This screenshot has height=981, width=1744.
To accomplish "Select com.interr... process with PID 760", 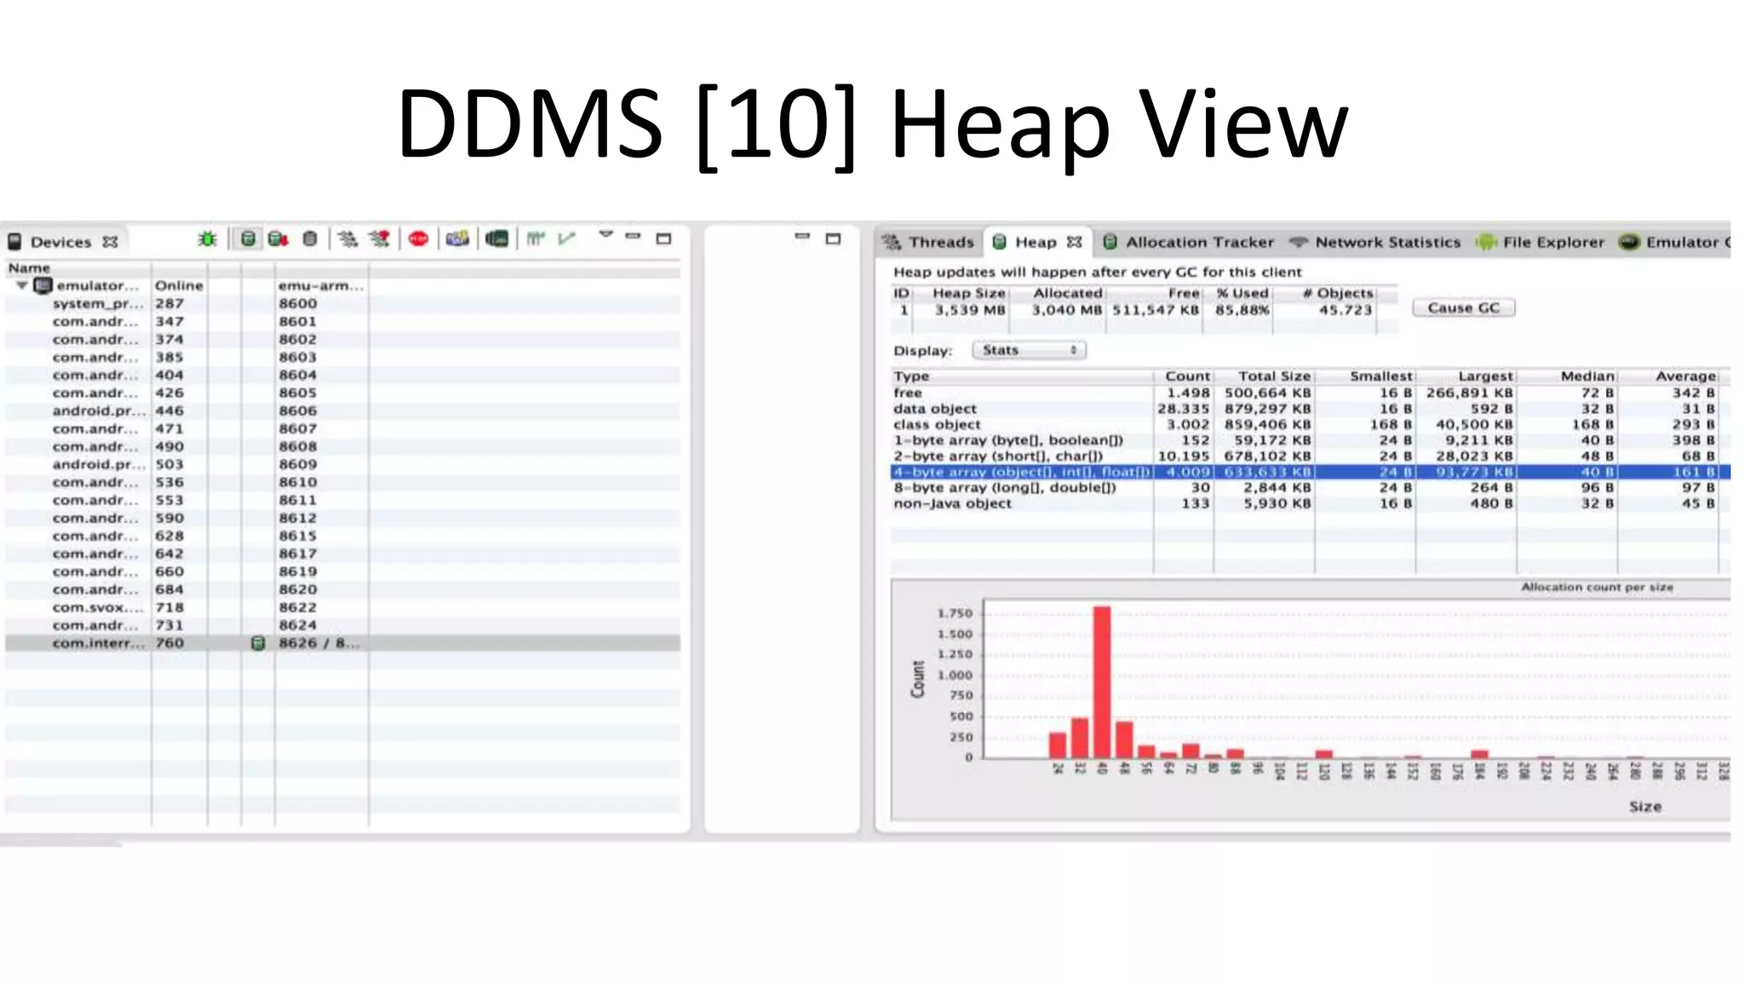I will (342, 643).
